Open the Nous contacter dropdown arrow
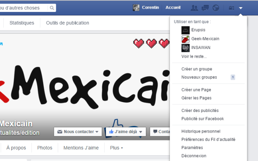The image size is (258, 161). coord(97,132)
